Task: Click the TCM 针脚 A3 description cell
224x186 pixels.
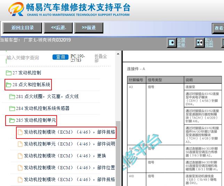Action: (203, 135)
